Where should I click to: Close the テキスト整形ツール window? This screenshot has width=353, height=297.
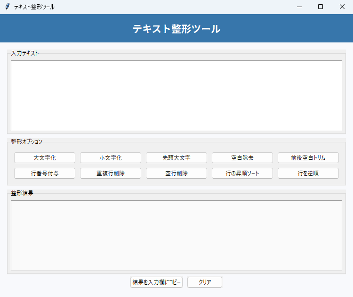click(342, 7)
